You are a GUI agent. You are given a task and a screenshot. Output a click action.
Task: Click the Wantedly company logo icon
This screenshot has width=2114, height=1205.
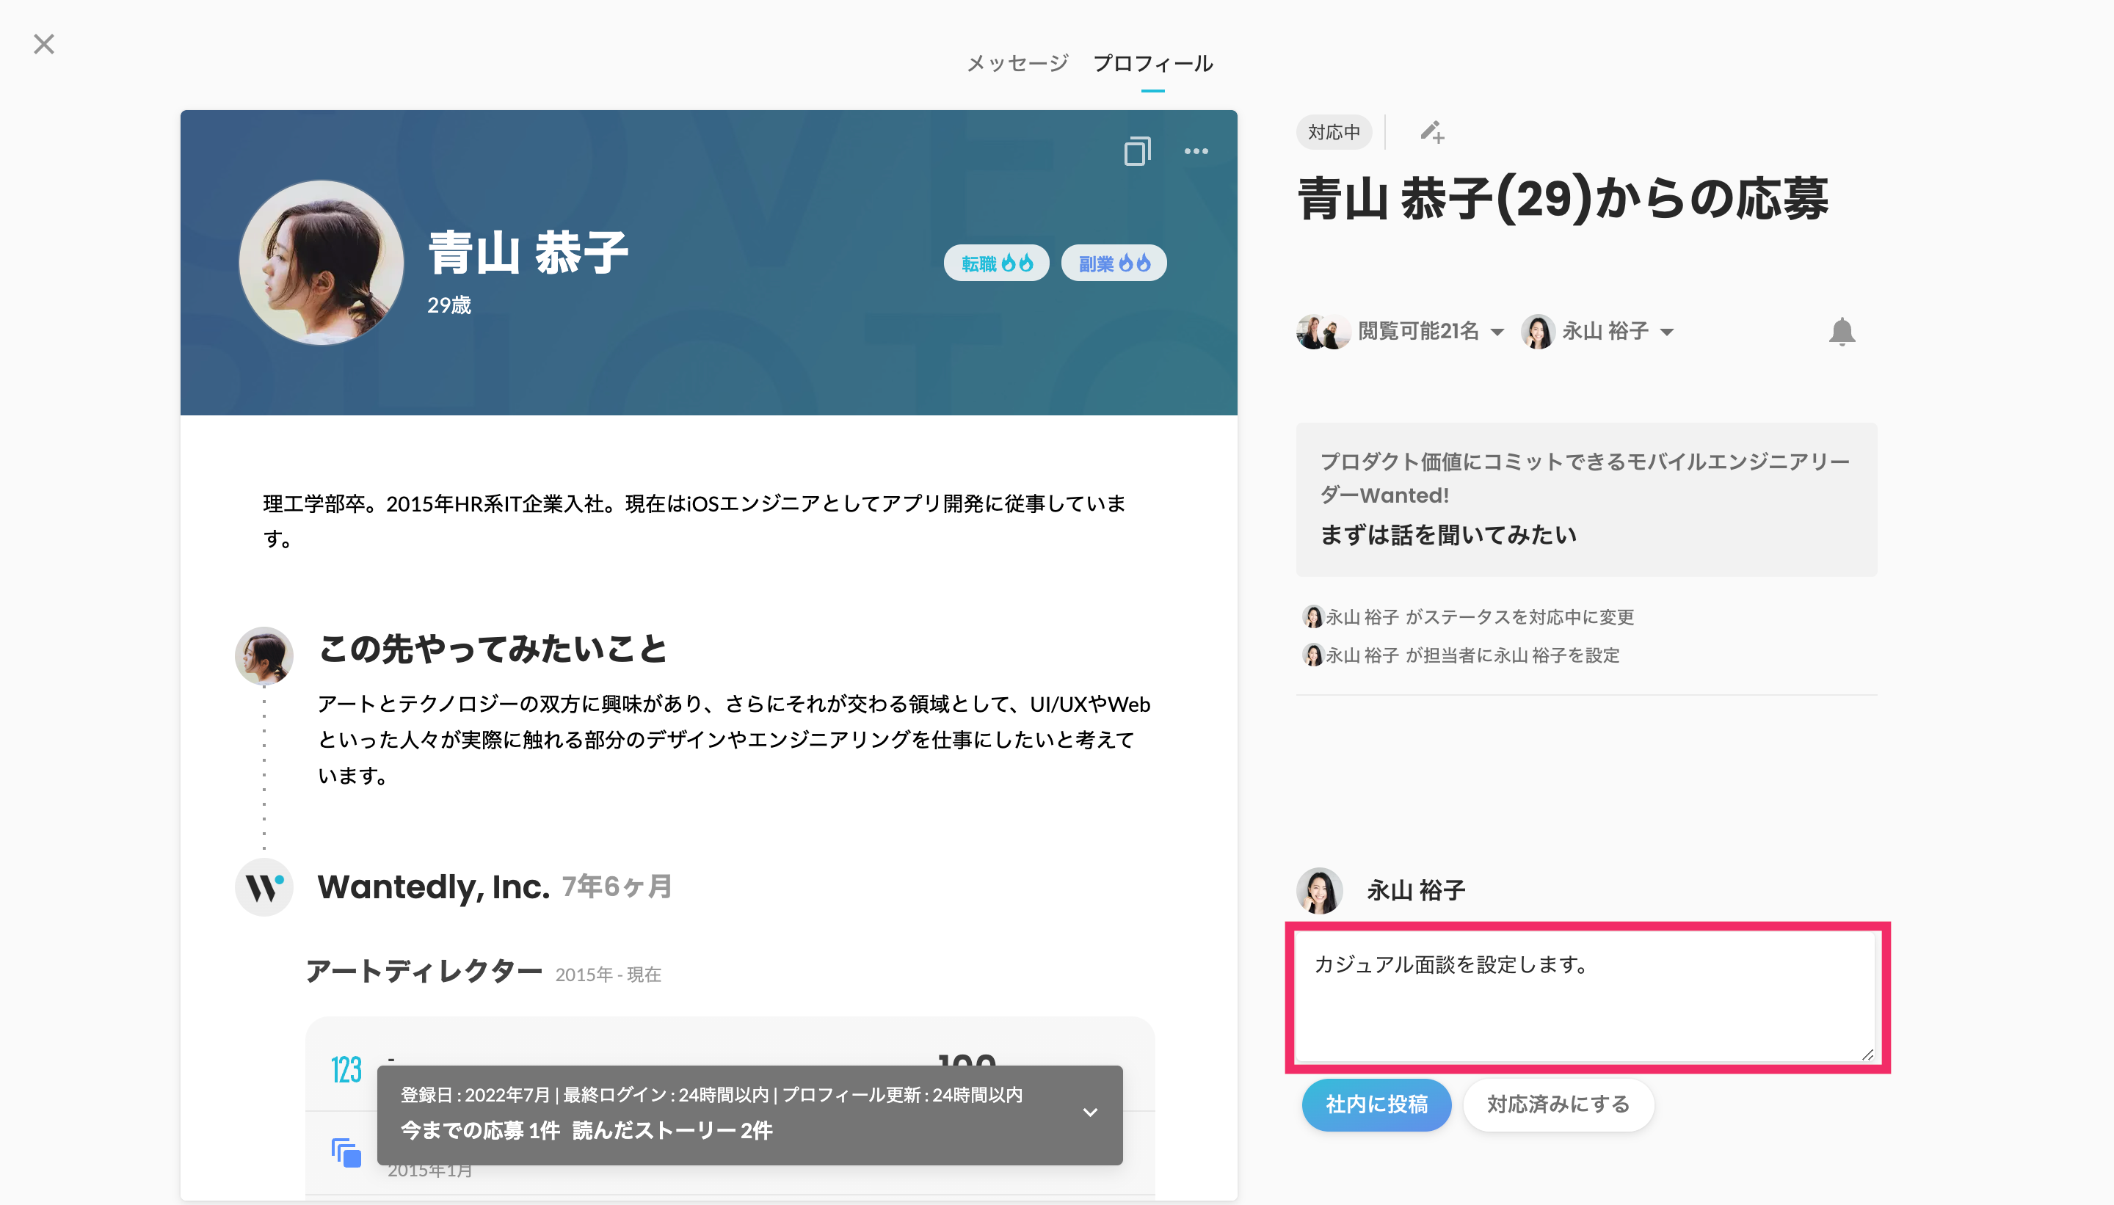click(x=264, y=887)
